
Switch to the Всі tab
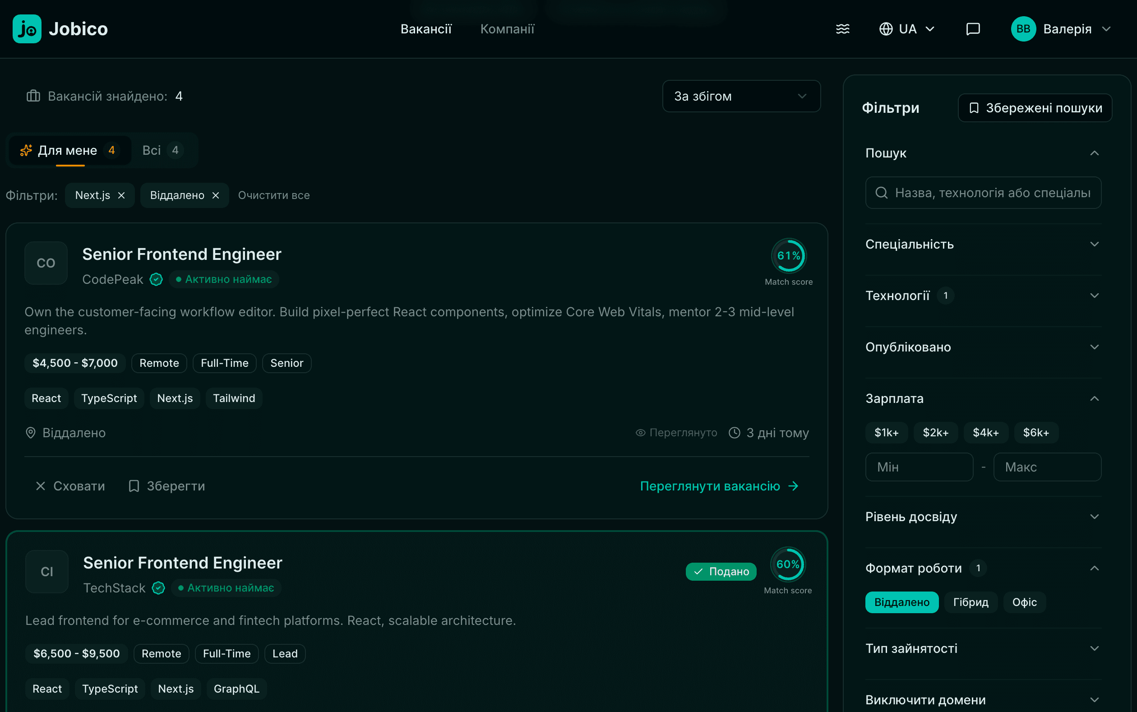[162, 150]
